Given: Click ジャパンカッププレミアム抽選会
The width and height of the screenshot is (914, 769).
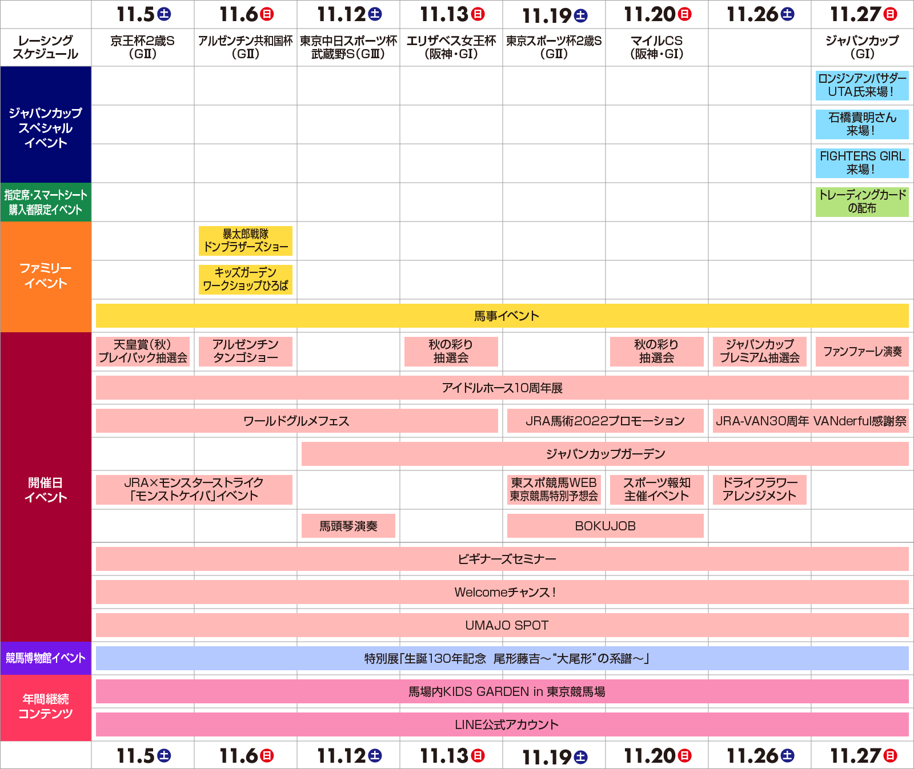Looking at the screenshot, I should [x=760, y=352].
